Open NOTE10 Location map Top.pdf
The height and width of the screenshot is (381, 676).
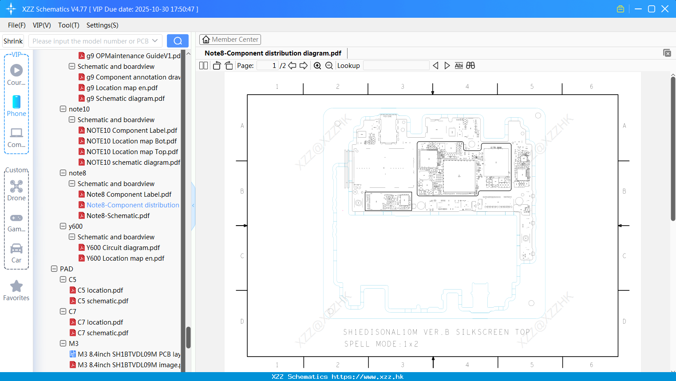(x=132, y=151)
